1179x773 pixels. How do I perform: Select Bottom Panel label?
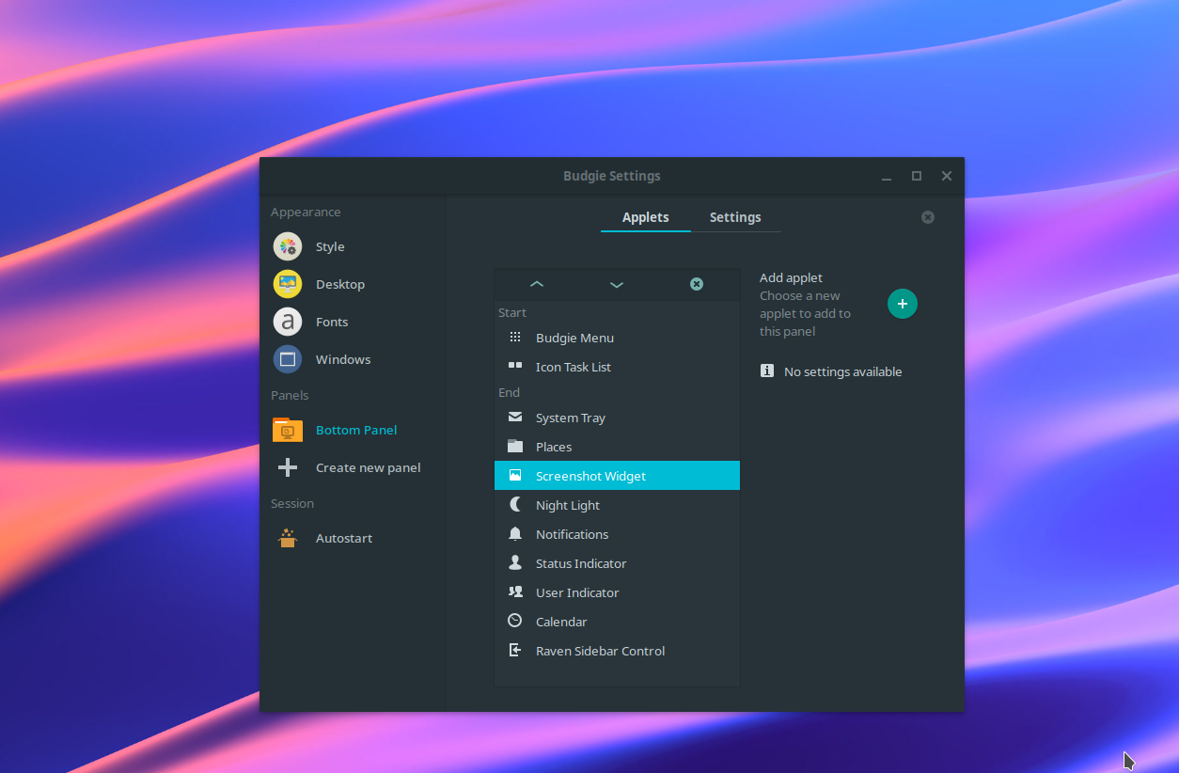click(x=356, y=431)
